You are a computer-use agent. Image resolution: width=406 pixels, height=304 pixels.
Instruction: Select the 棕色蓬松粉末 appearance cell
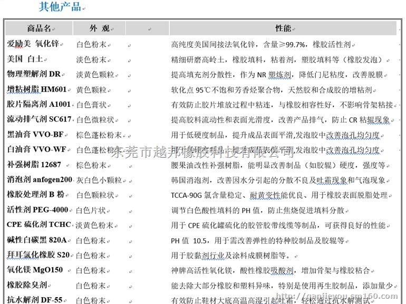click(99, 135)
